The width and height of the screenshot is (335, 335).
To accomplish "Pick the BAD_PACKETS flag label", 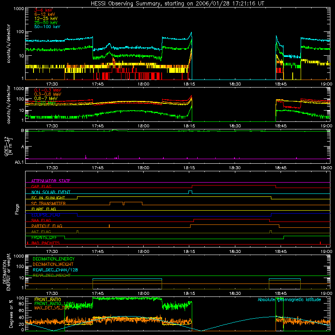I will [x=46, y=243].
